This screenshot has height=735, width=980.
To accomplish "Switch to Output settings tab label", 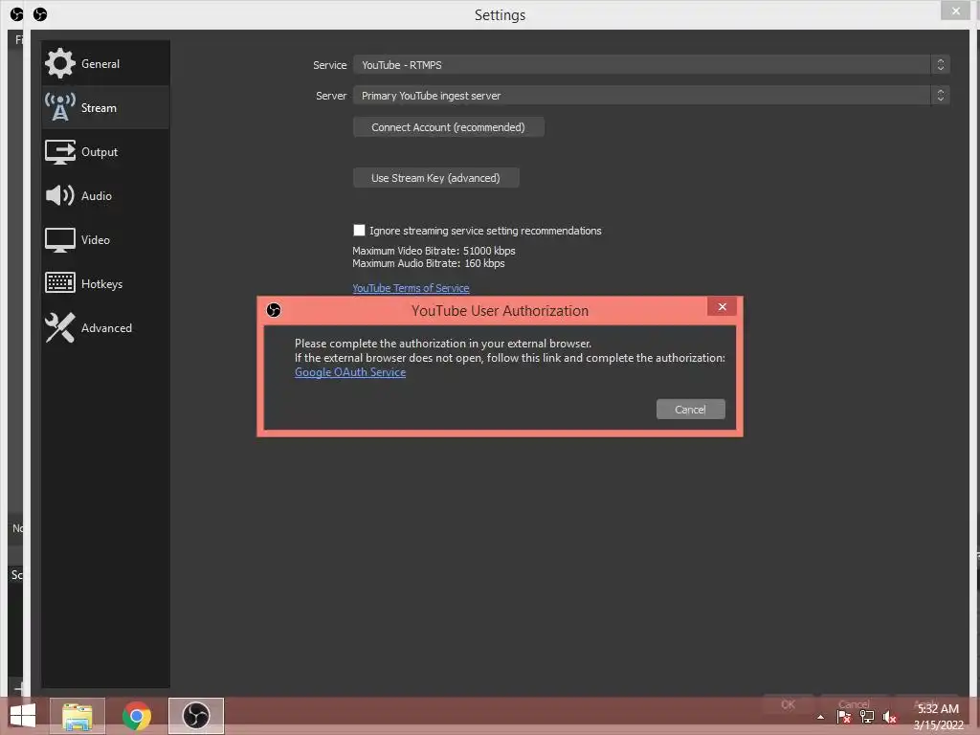I will coord(100,152).
